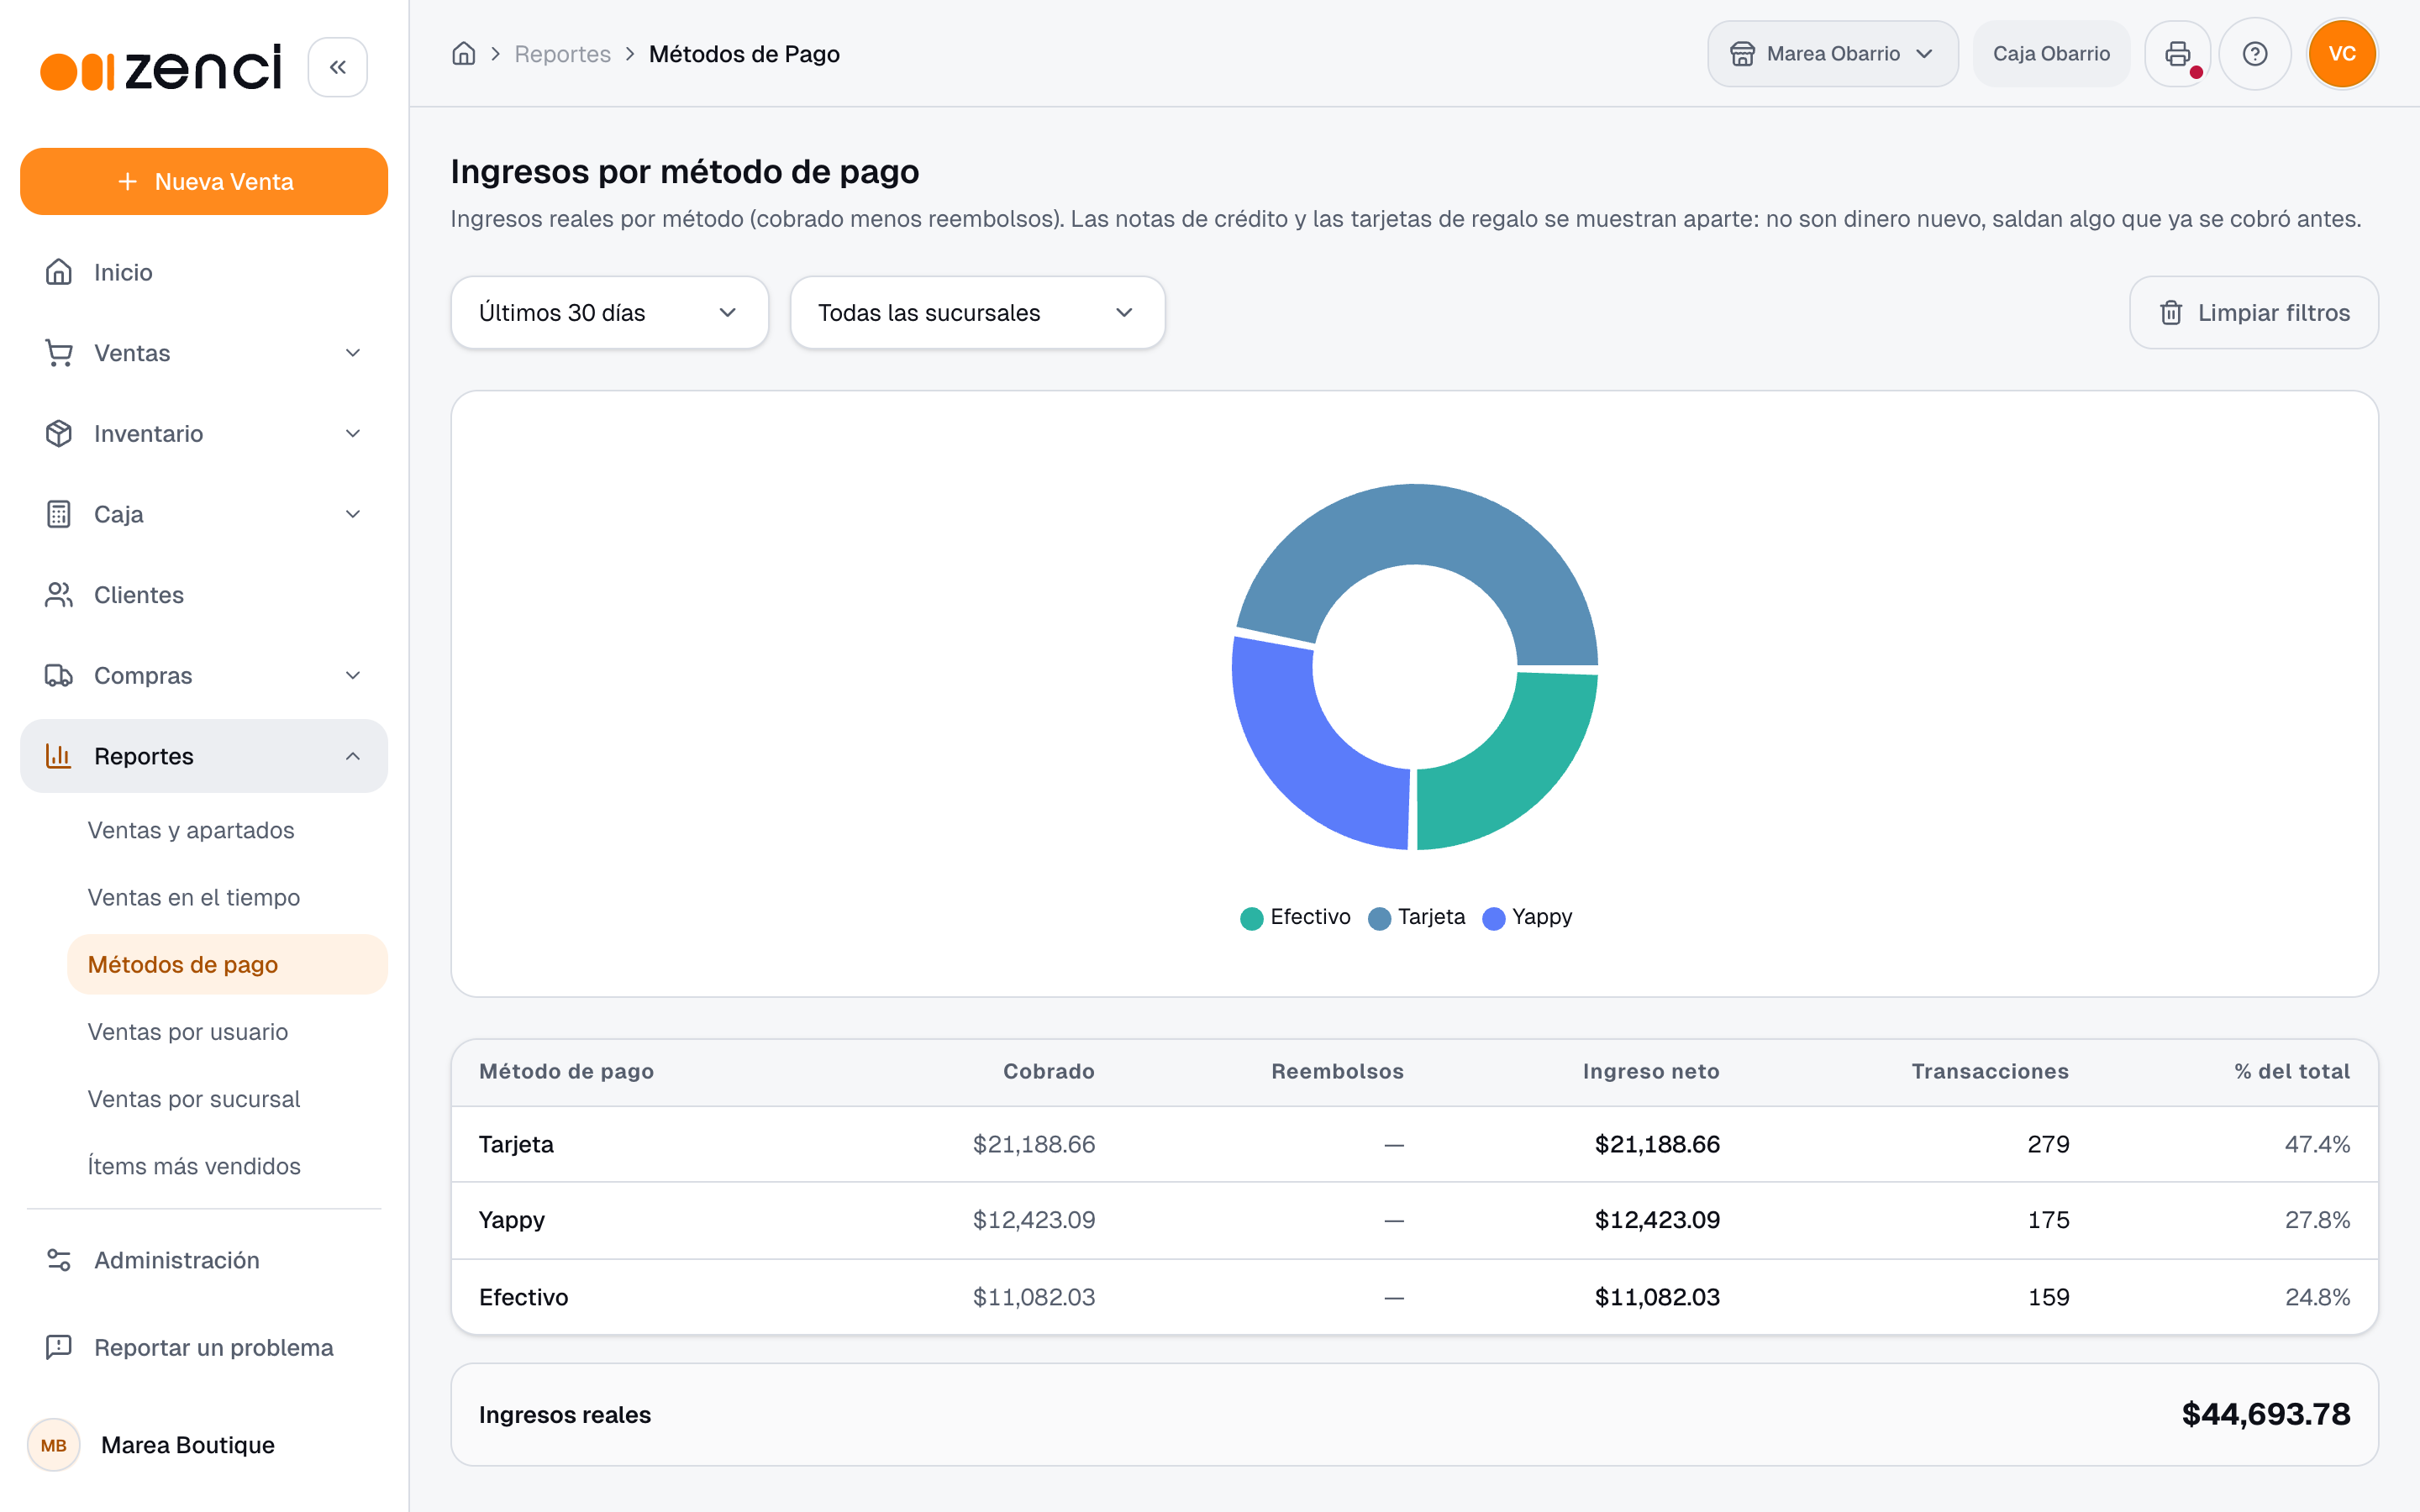This screenshot has height=1512, width=2420.
Task: Click the trash icon in Limpiar filtros
Action: [2171, 313]
